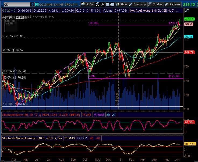Click the flask icon beside Studies

click(x=150, y=4)
